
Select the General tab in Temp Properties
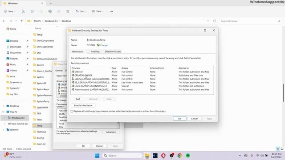coord(59,71)
